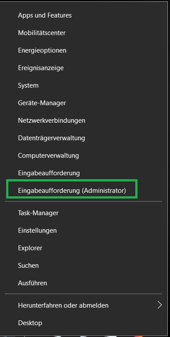Show the Desktop
Screen dimensions: 170x337
30,323
